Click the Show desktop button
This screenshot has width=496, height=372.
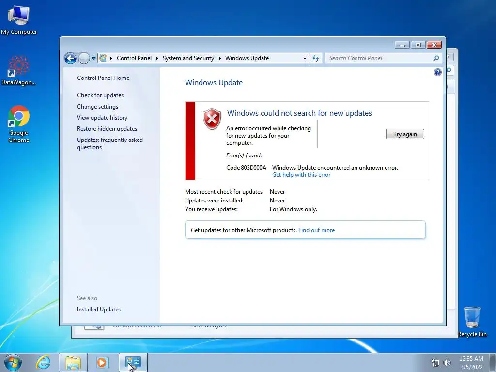493,362
